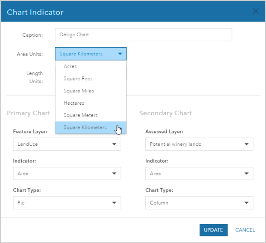Viewport: 266px width, 243px height.
Task: Open Assessed Layer Potential winery lands dropdown
Action: coord(199,144)
